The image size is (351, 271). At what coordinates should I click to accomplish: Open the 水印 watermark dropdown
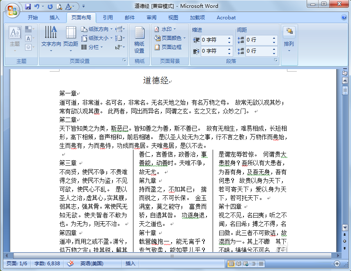[165, 29]
